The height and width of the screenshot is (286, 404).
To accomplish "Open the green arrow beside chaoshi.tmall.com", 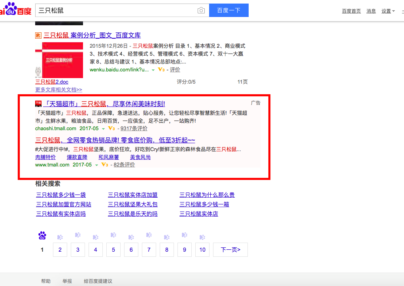I will [x=103, y=129].
